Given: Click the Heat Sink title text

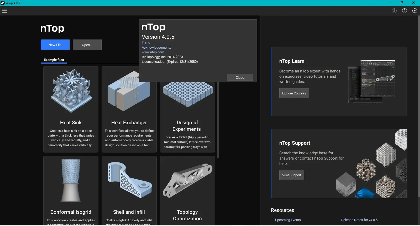Looking at the screenshot, I should (x=71, y=123).
